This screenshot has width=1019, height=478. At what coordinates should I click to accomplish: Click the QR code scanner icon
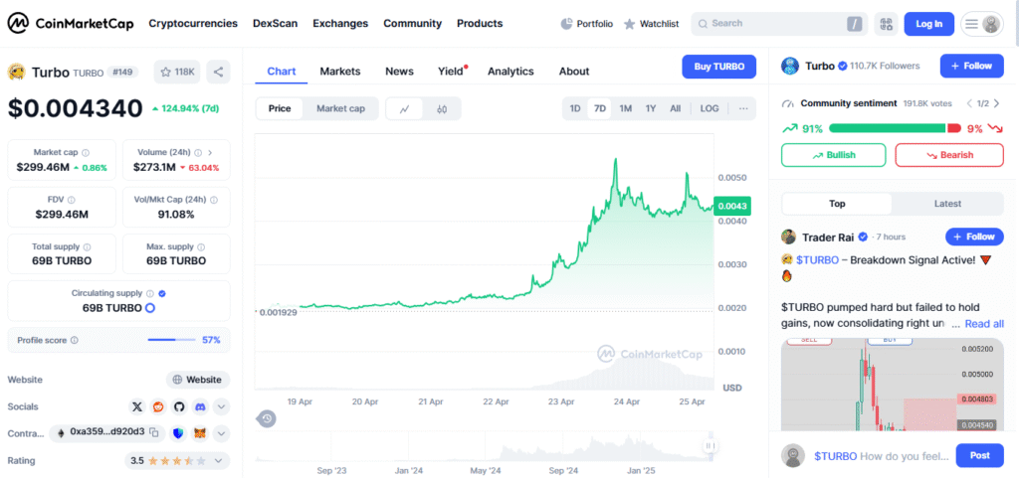point(886,24)
